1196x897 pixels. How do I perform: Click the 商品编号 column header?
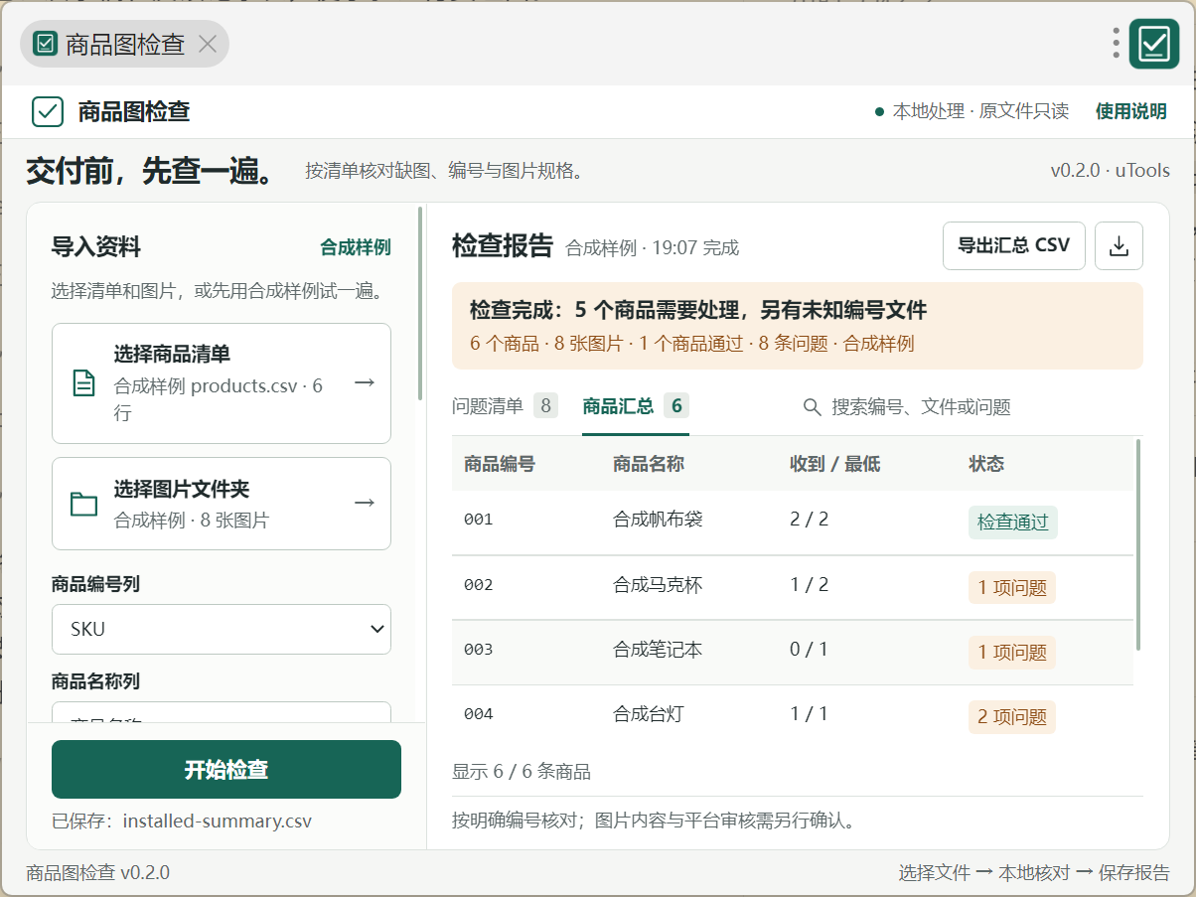500,464
